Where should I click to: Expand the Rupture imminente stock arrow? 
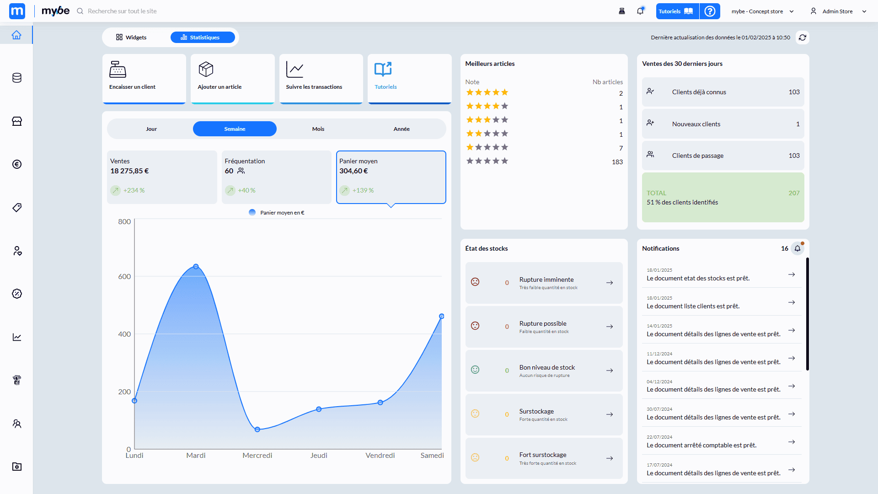point(610,283)
